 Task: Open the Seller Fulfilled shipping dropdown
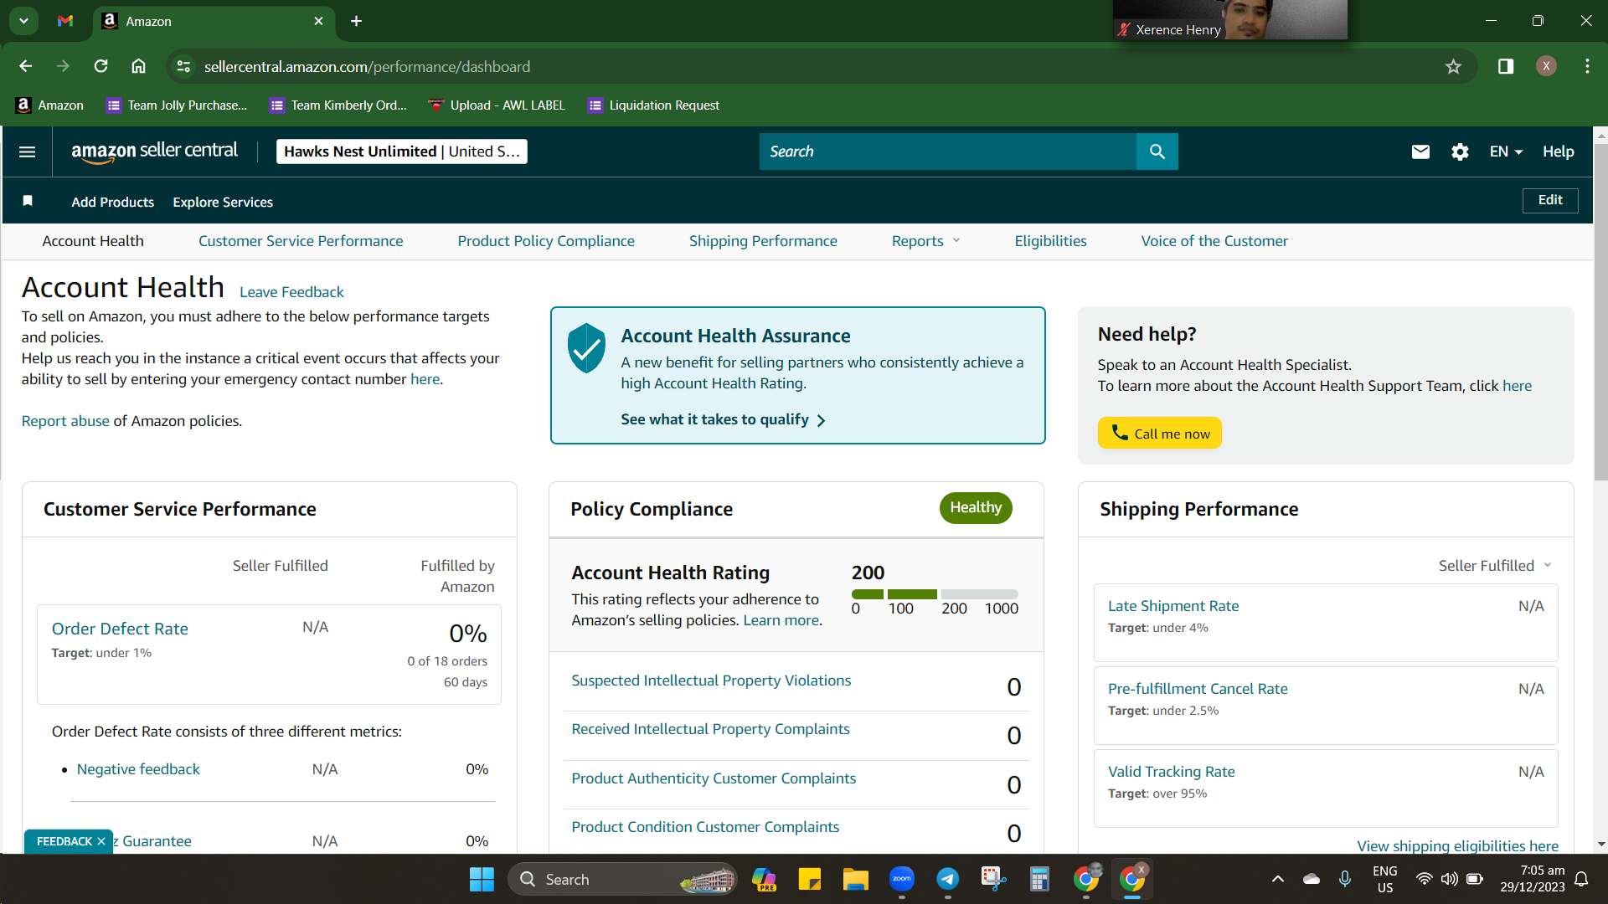click(x=1495, y=566)
